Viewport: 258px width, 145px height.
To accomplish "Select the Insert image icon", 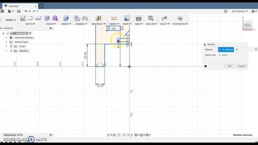I will 127,18.
